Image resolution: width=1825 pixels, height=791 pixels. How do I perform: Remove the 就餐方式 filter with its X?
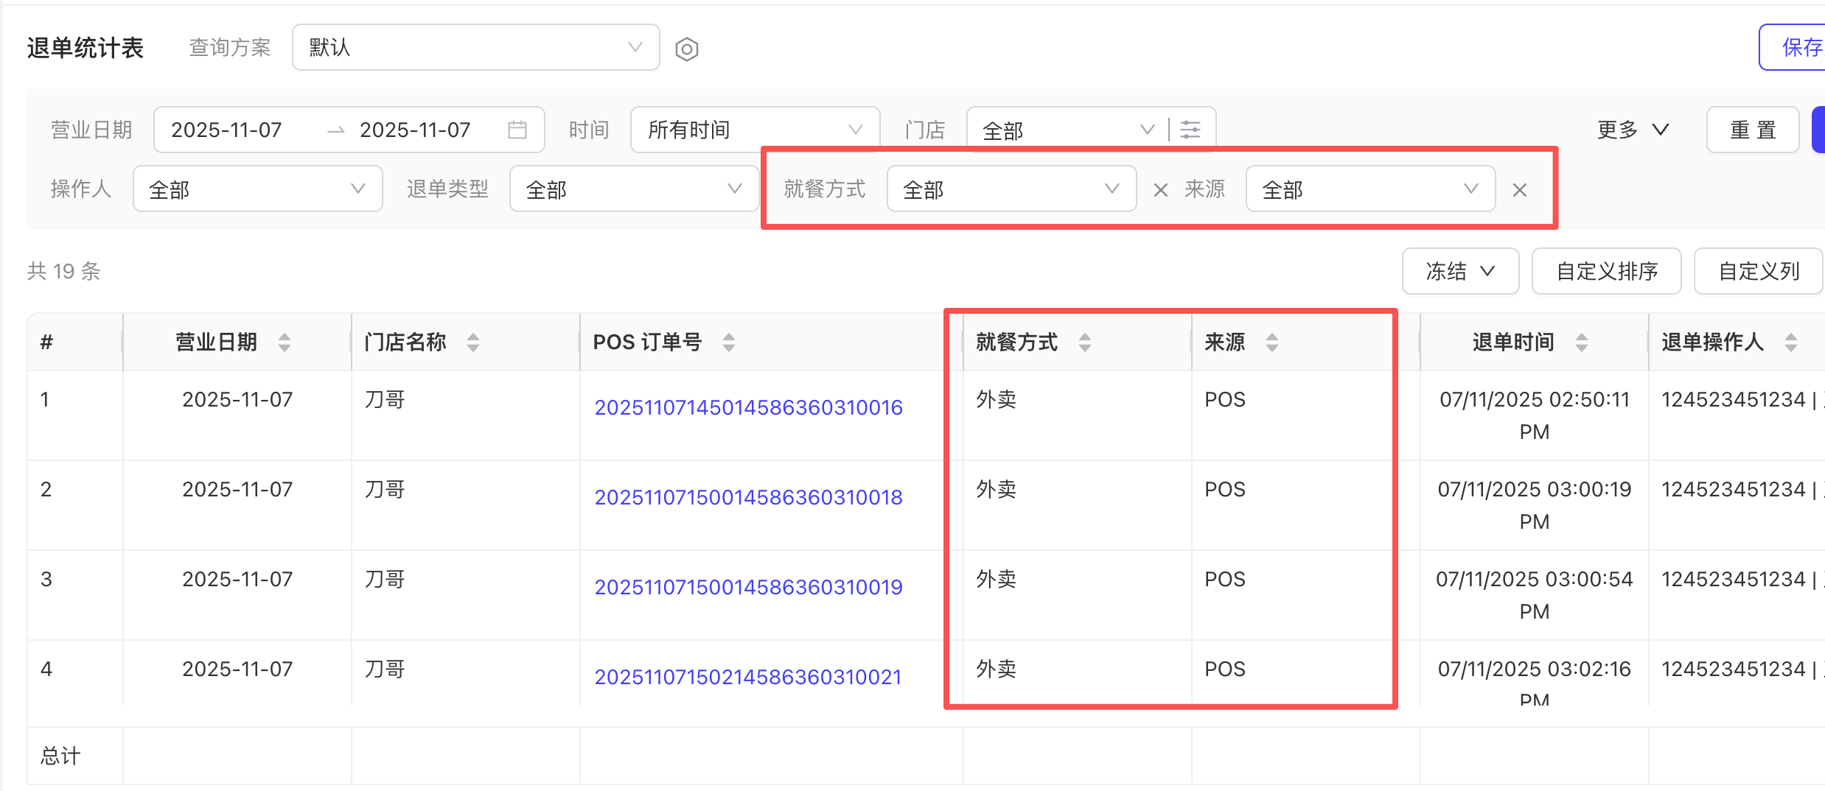[x=1160, y=190]
